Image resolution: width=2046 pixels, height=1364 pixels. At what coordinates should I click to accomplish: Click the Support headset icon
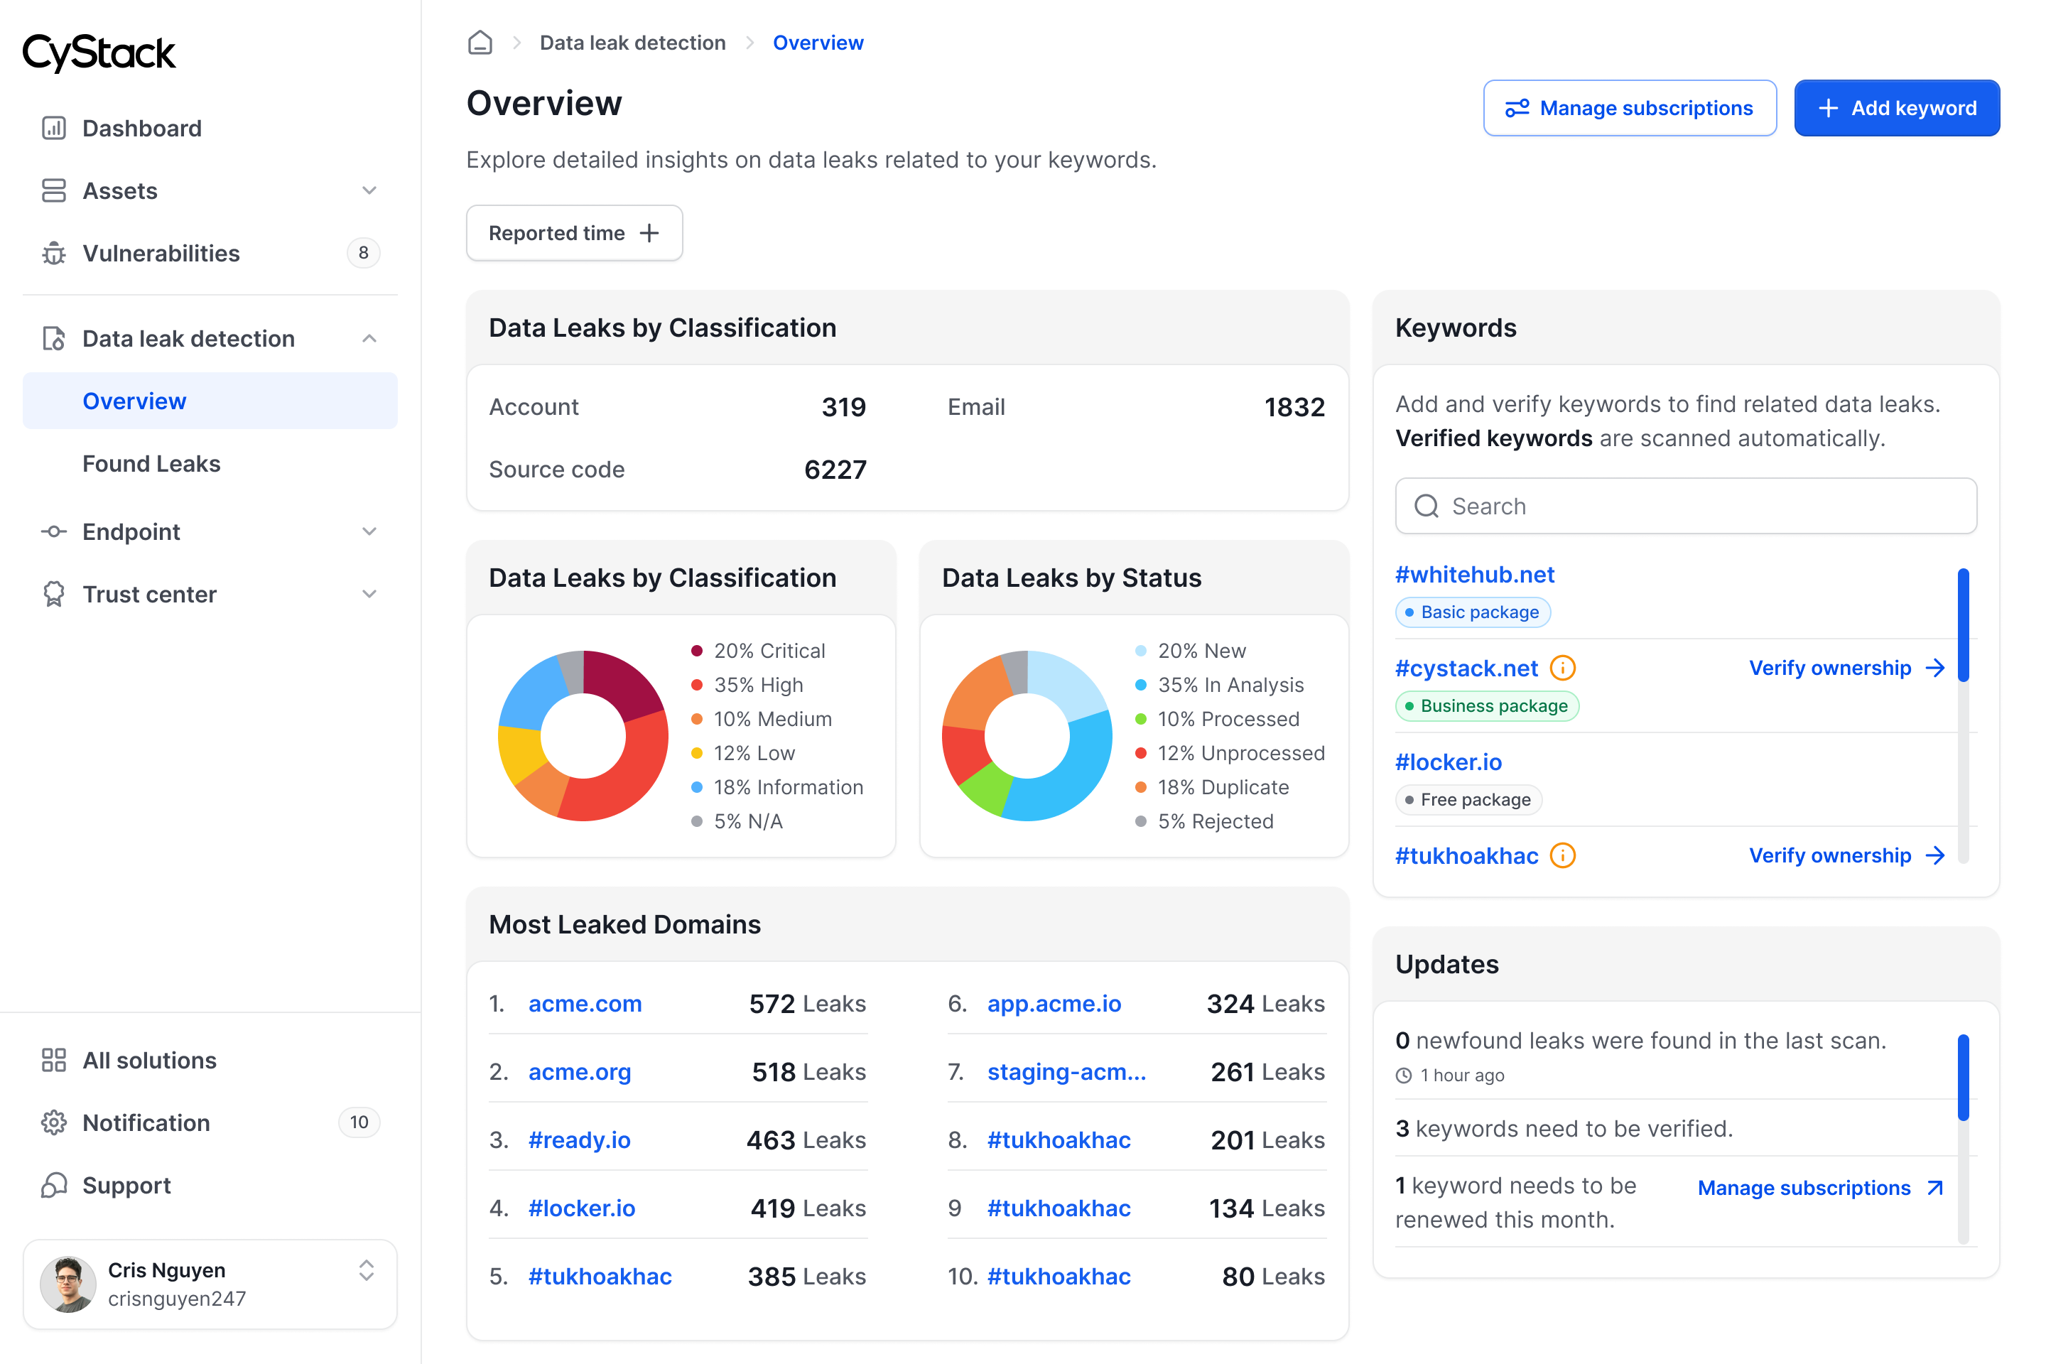click(x=54, y=1186)
